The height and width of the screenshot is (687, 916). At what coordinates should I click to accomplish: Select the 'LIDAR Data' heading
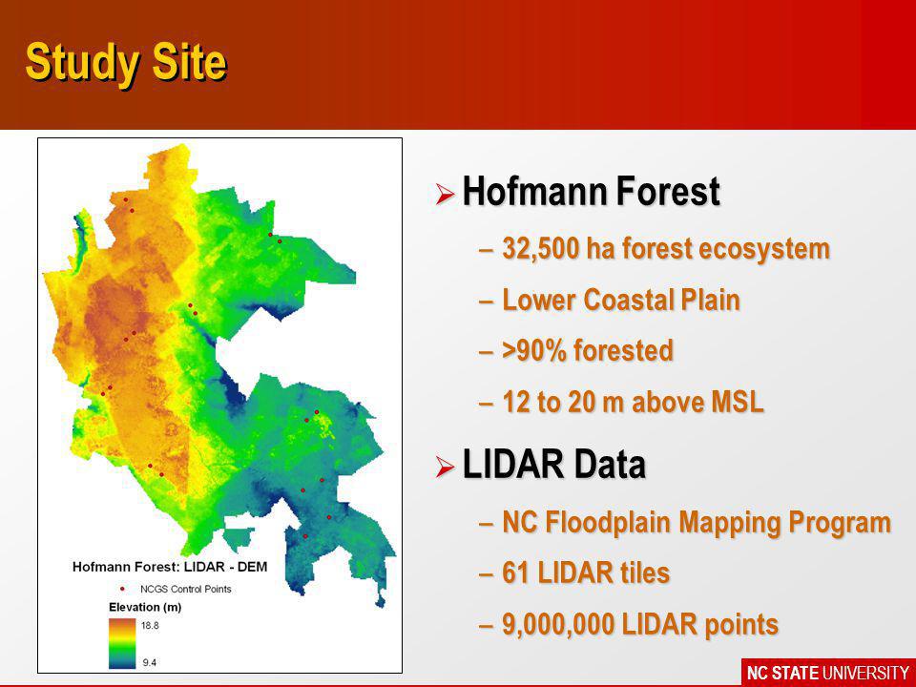(553, 465)
